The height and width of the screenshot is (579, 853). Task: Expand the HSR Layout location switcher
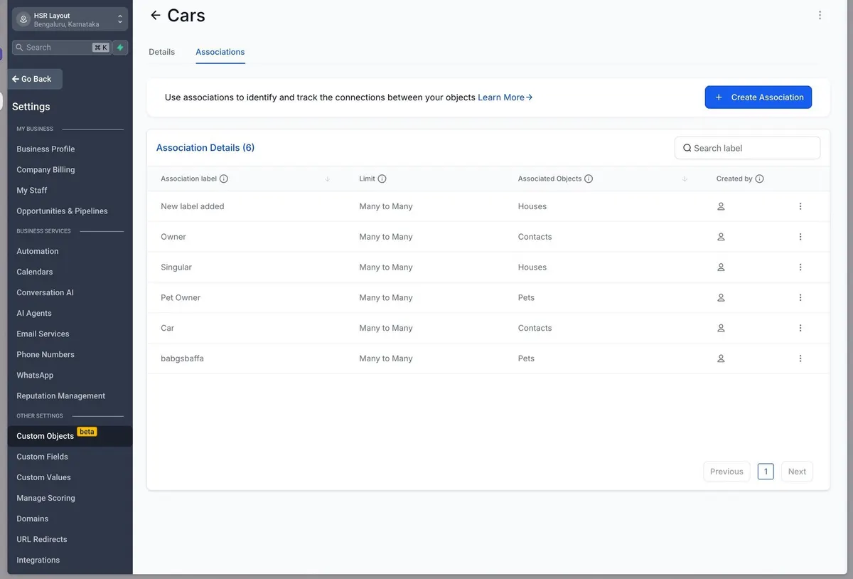point(70,19)
